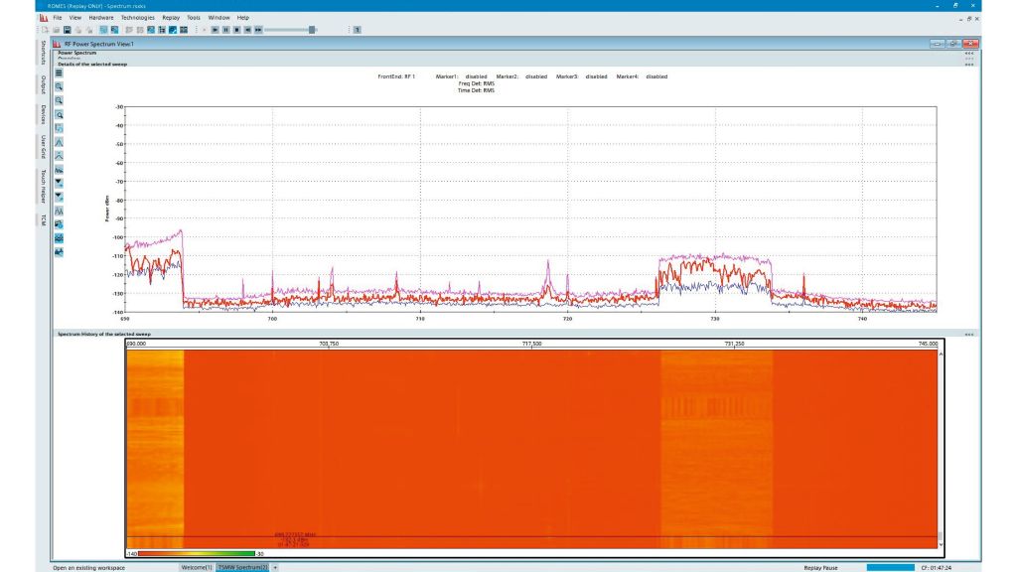Pause the replay playback
This screenshot has height=572, width=1017.
tap(225, 30)
